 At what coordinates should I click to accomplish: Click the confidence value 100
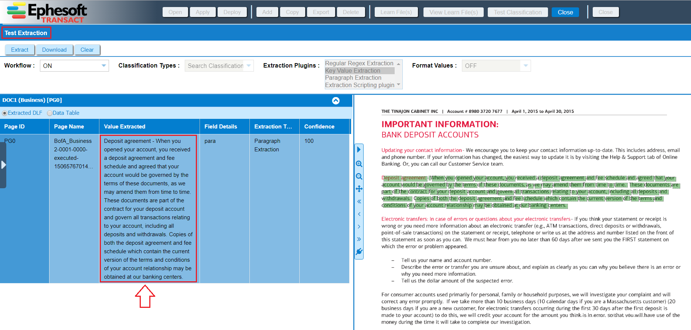point(309,141)
